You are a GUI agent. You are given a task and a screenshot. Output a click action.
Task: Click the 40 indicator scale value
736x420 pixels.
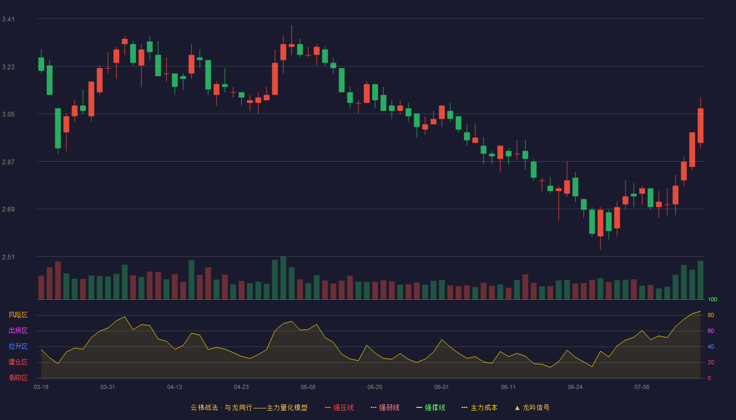tap(711, 346)
